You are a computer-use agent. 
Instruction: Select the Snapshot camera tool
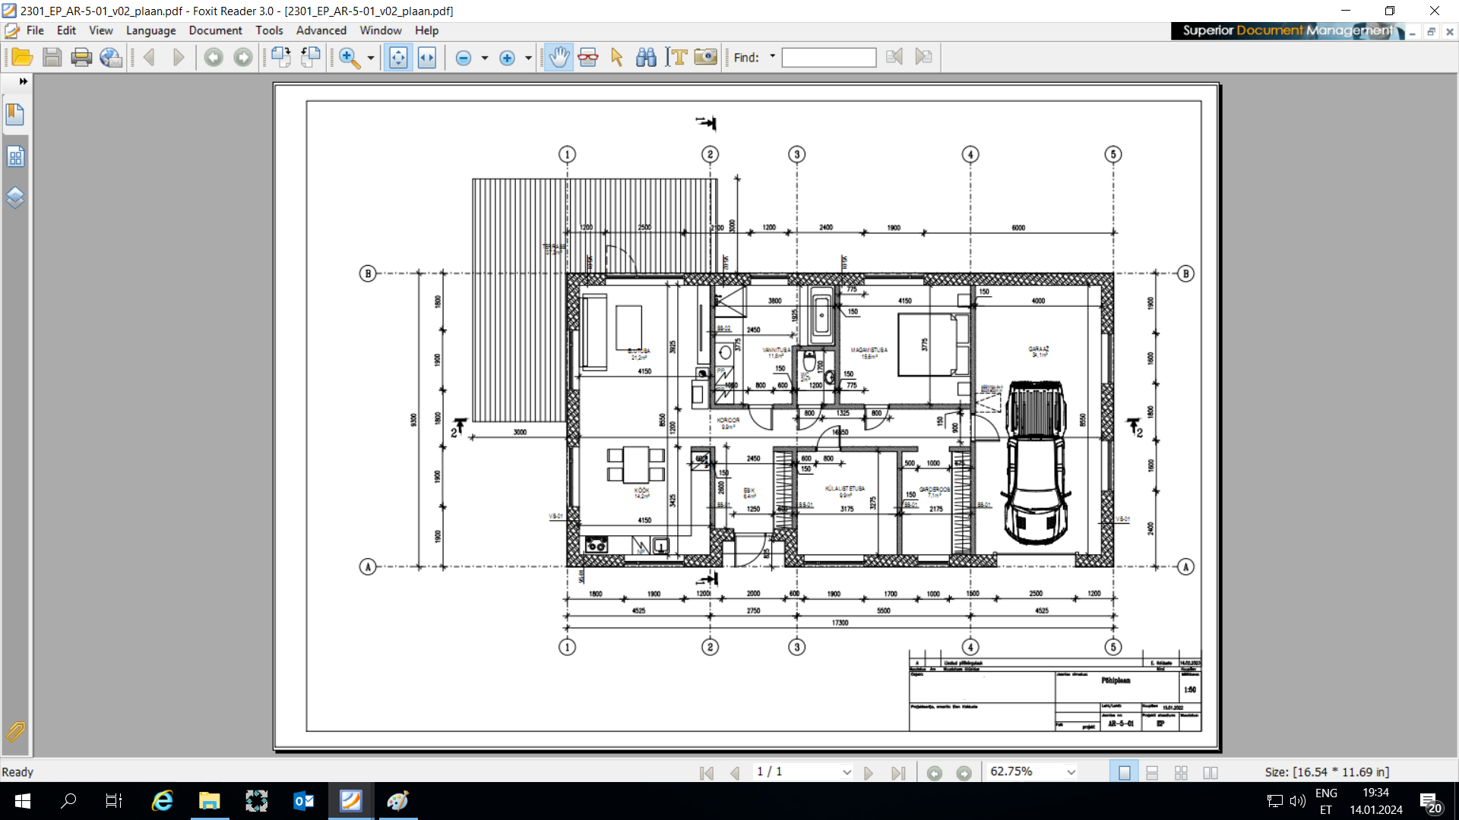pos(706,58)
